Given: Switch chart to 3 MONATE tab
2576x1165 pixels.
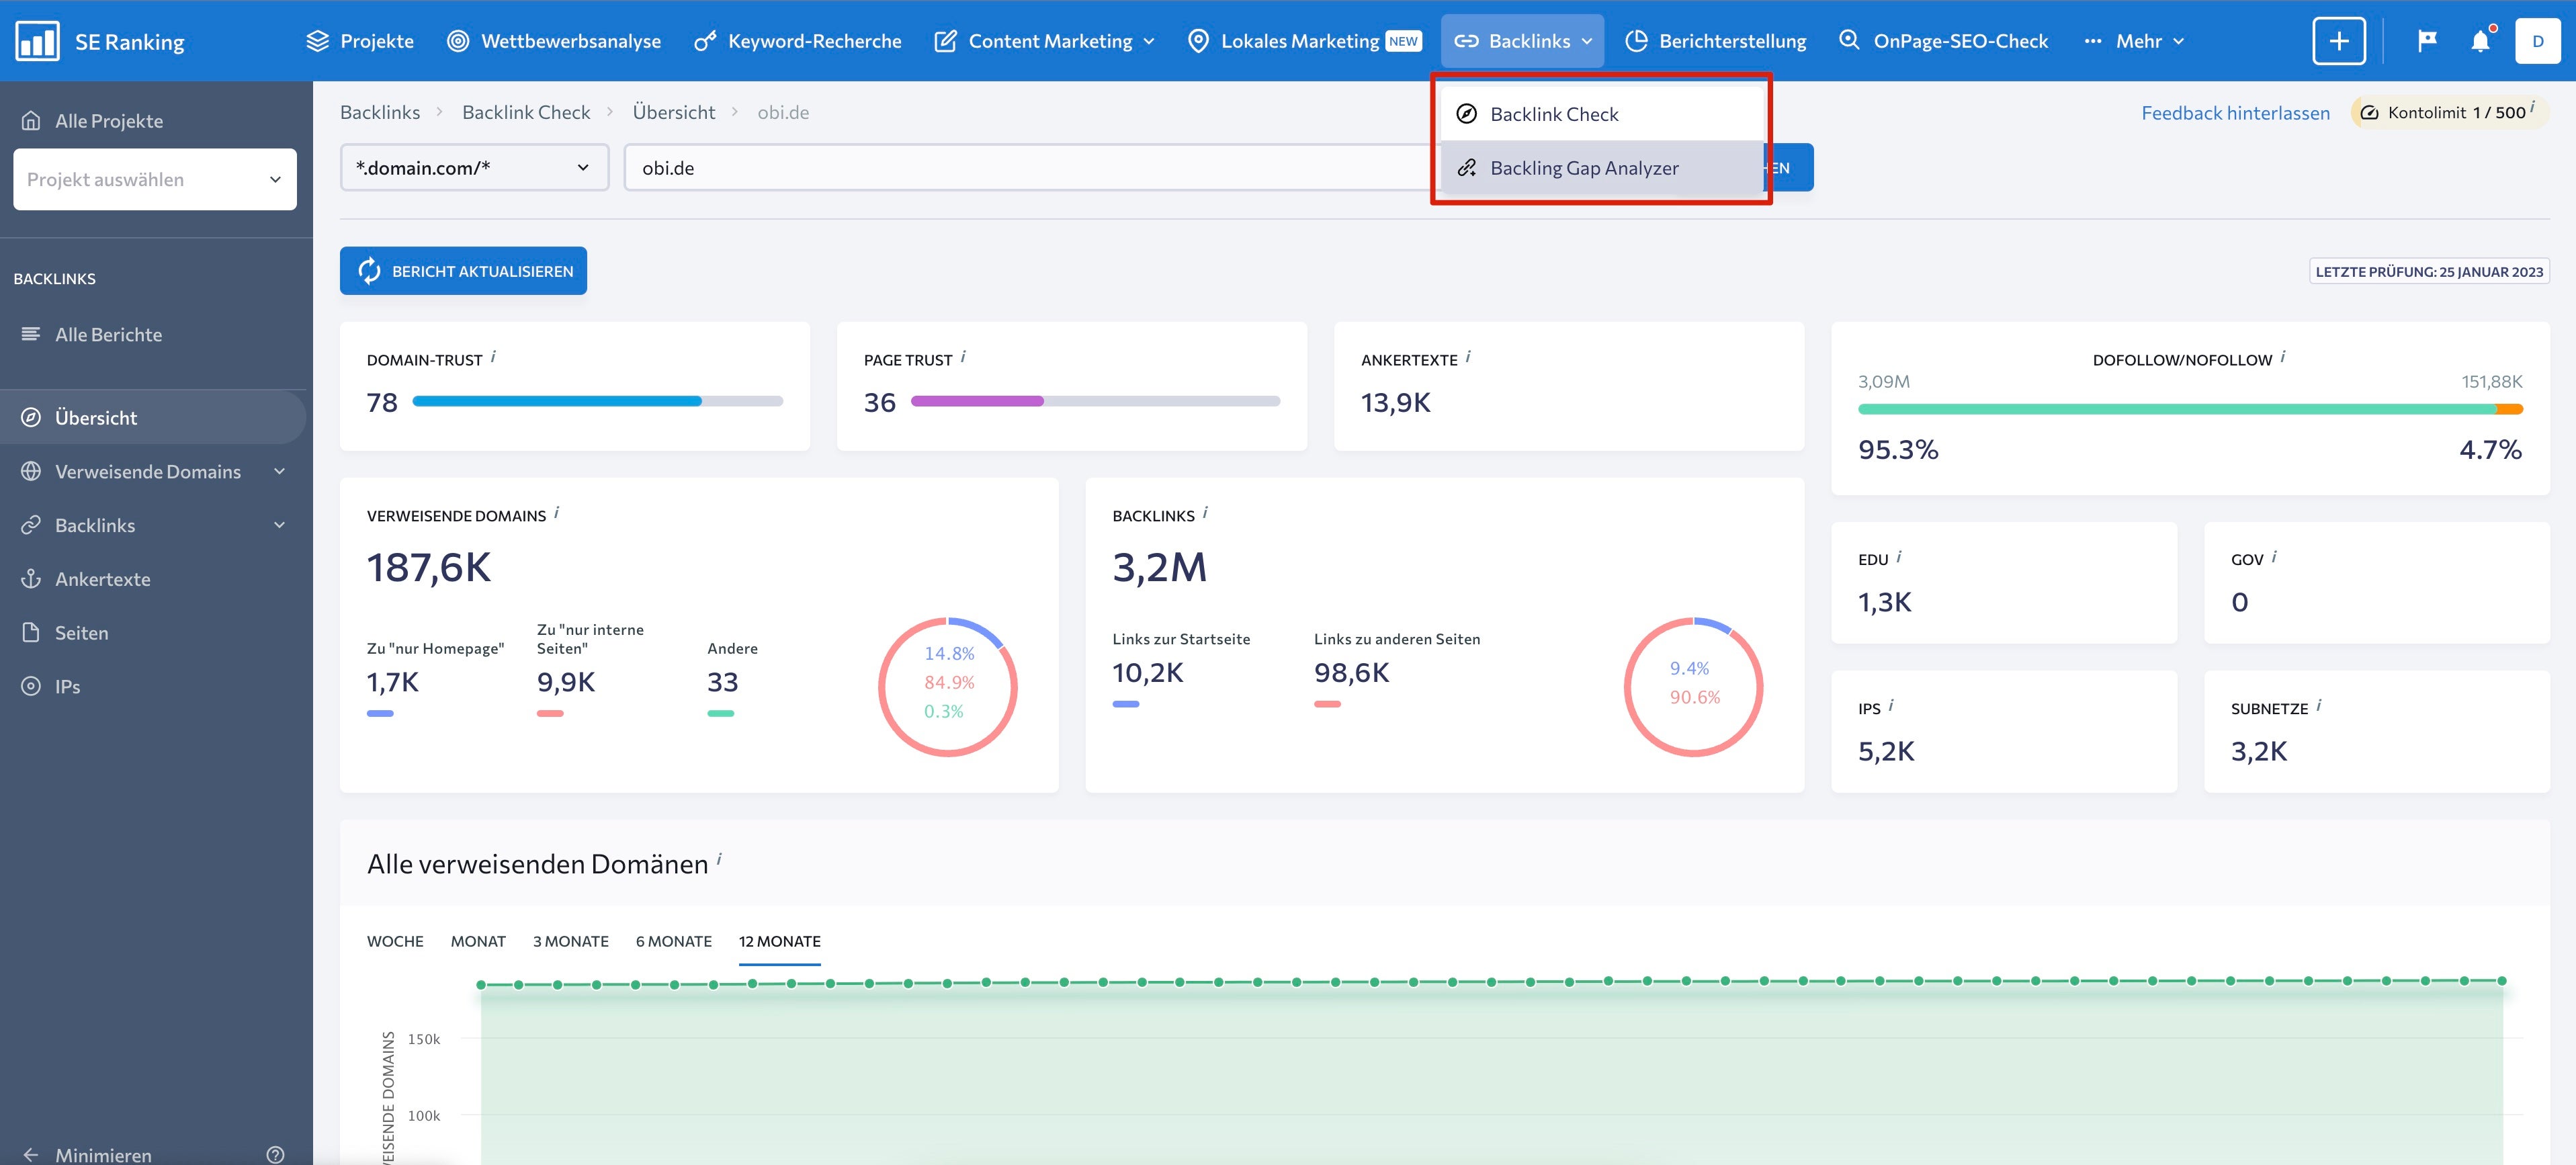Looking at the screenshot, I should [x=570, y=941].
